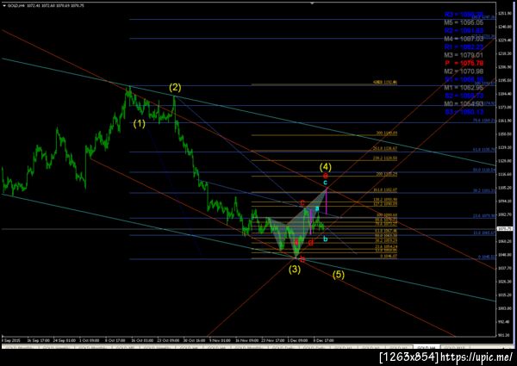The height and width of the screenshot is (366, 517).
Task: Click the 1 Oct 09:00 time axis label
Action: (x=90, y=340)
